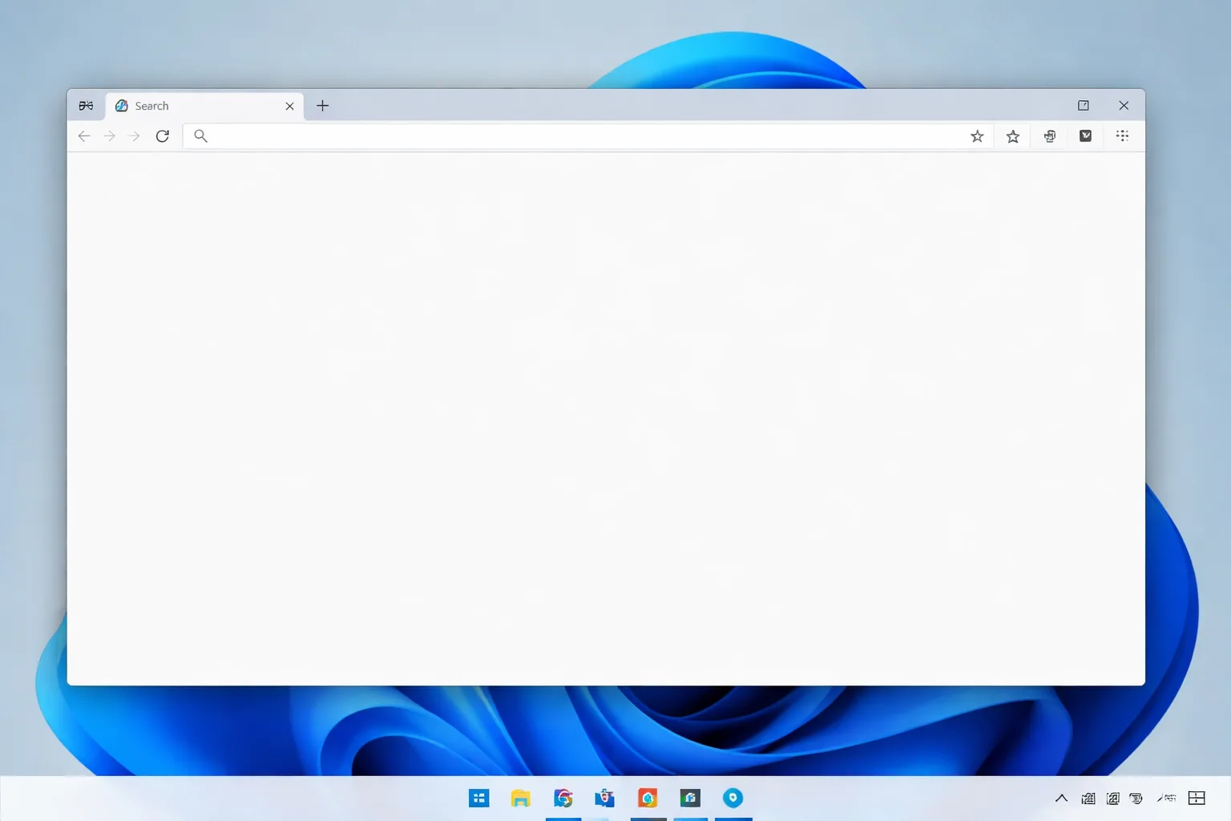Click the star inside the address bar
The image size is (1231, 821).
coord(977,136)
